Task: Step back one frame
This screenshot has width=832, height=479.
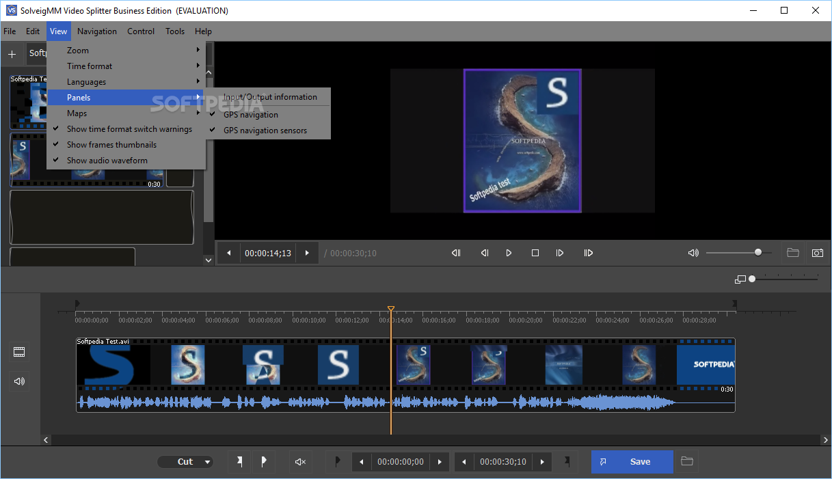Action: coord(484,253)
